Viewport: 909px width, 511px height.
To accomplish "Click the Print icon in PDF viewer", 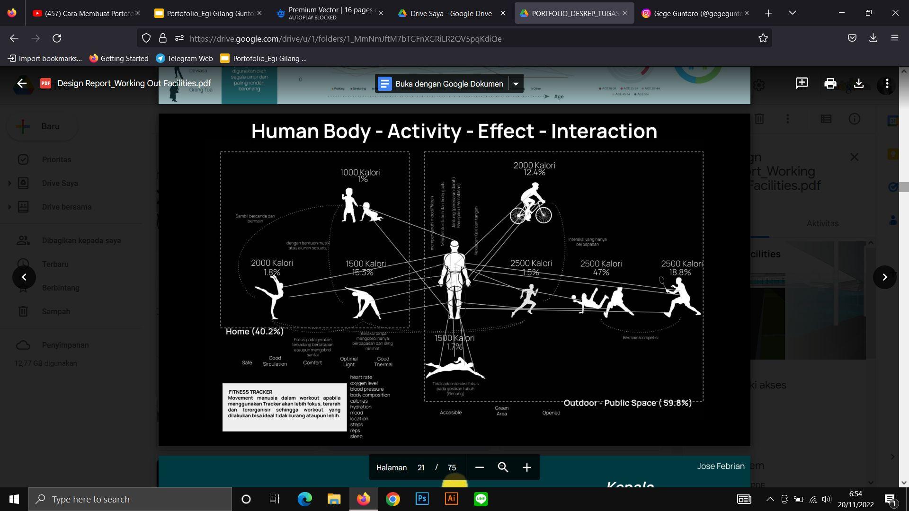I will point(830,84).
